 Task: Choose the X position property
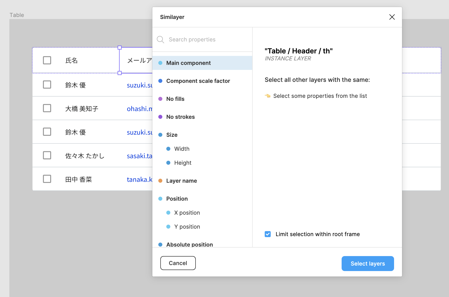click(x=187, y=213)
